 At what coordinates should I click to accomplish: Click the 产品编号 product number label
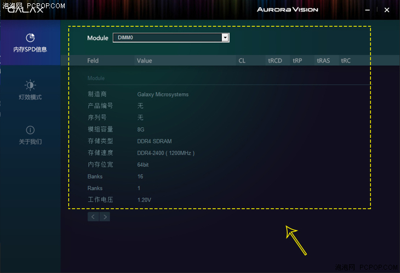100,106
